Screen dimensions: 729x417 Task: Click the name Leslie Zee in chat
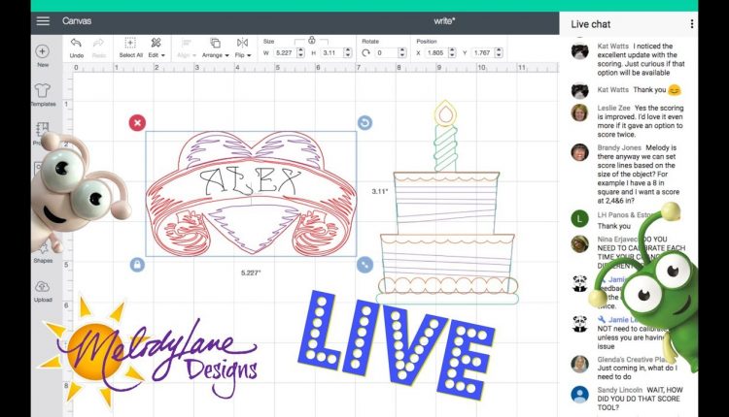click(613, 108)
